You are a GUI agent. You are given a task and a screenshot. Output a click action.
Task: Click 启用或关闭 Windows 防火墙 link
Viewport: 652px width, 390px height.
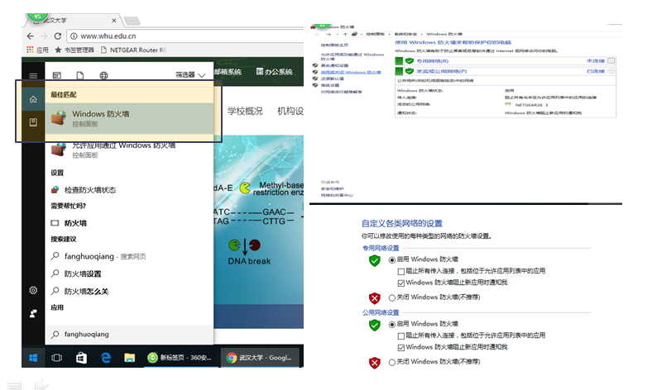pyautogui.click(x=351, y=72)
